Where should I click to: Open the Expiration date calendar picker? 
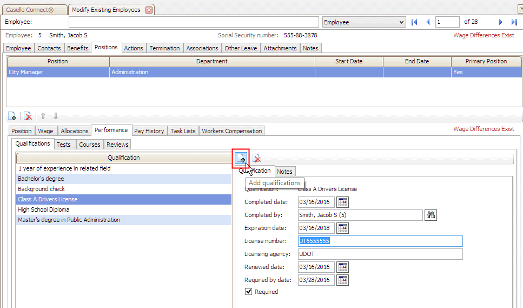[342, 228]
